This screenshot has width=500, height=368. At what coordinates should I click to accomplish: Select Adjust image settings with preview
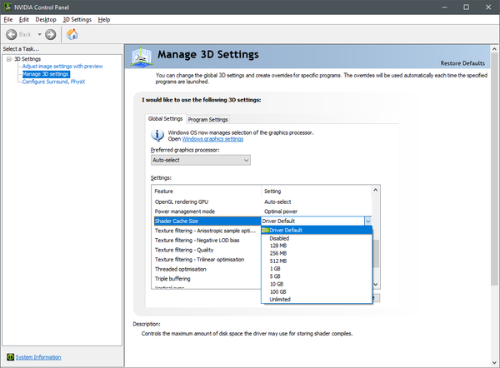click(x=62, y=67)
